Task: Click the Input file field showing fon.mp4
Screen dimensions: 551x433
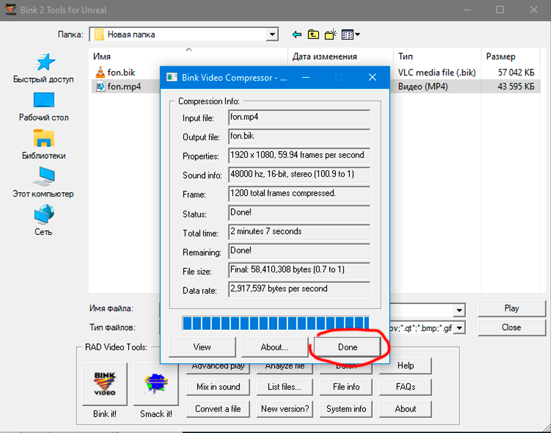Action: click(x=299, y=117)
